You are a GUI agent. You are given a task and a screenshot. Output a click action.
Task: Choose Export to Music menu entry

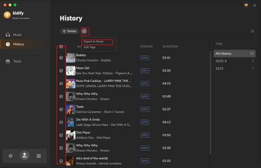click(x=94, y=42)
